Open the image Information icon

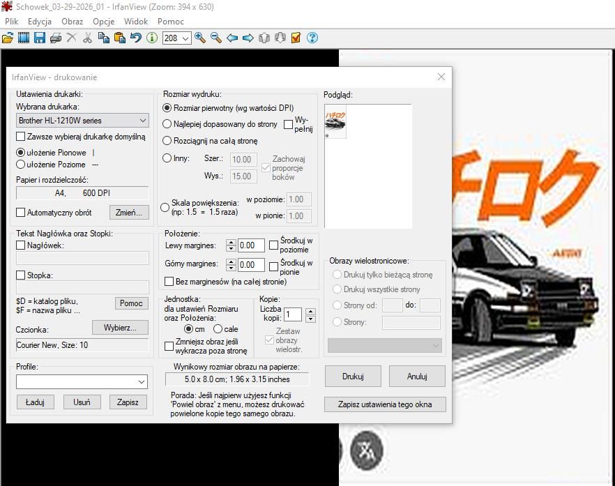152,38
